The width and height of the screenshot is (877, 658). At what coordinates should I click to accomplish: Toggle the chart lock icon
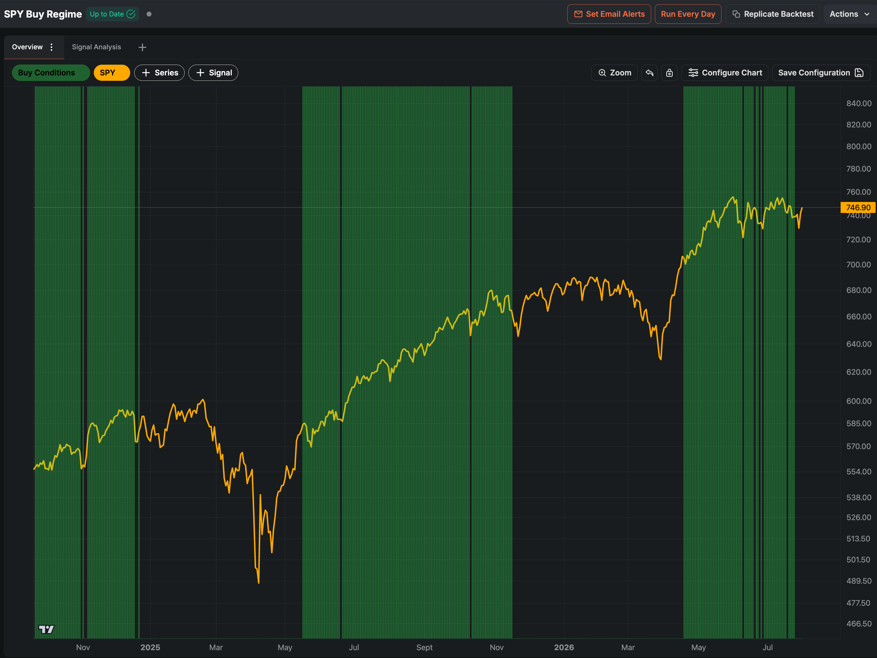(669, 73)
